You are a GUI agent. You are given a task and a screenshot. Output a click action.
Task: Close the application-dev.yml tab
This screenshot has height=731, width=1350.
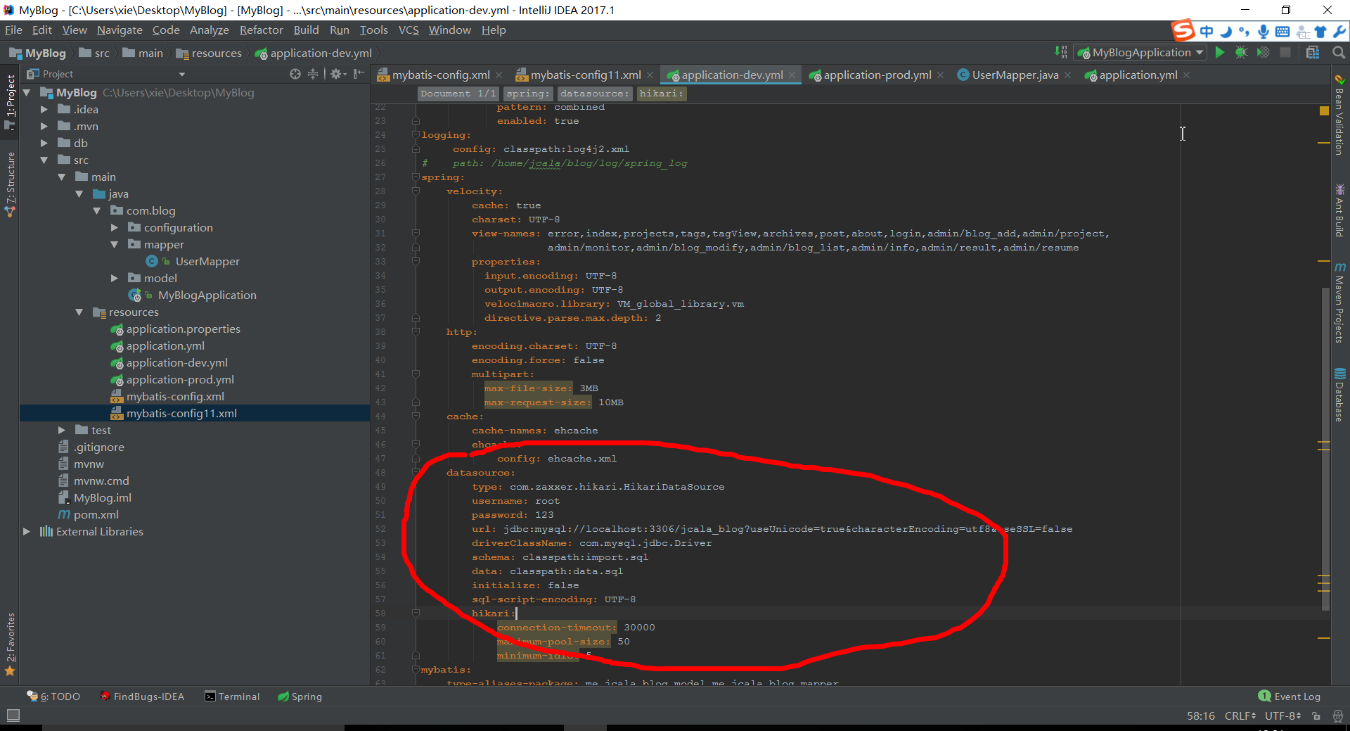pyautogui.click(x=792, y=75)
